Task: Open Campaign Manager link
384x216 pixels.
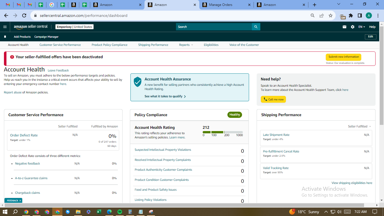Action: (46, 37)
